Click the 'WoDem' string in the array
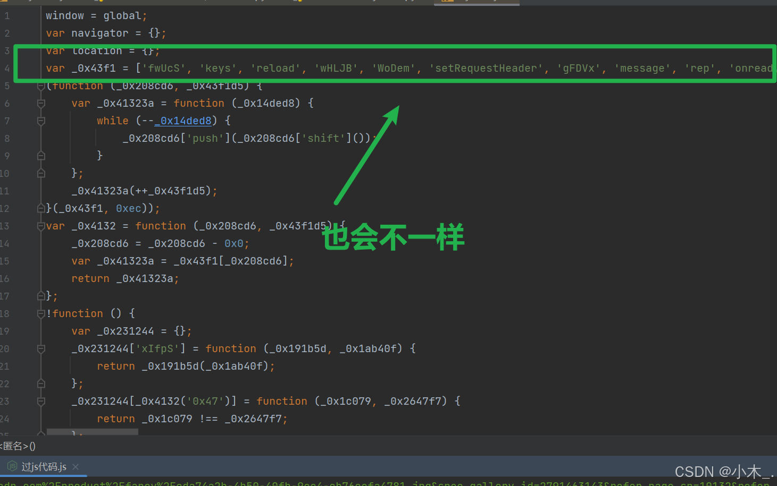The image size is (777, 486). [x=394, y=69]
